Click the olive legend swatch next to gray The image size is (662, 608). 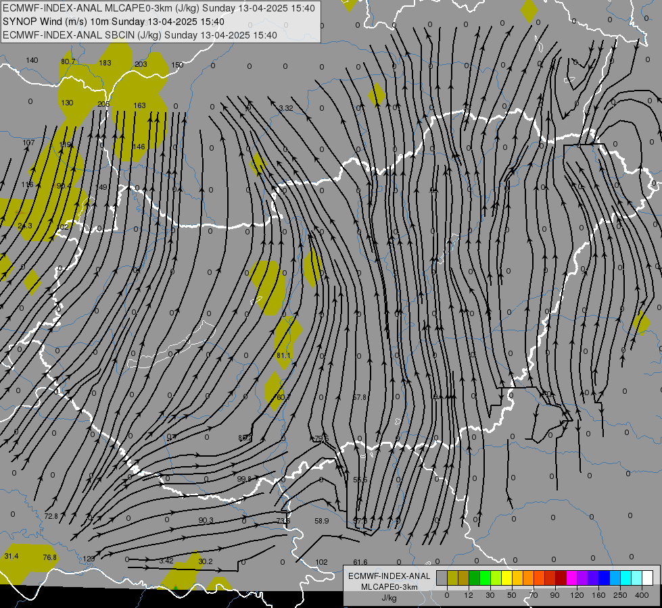452,578
